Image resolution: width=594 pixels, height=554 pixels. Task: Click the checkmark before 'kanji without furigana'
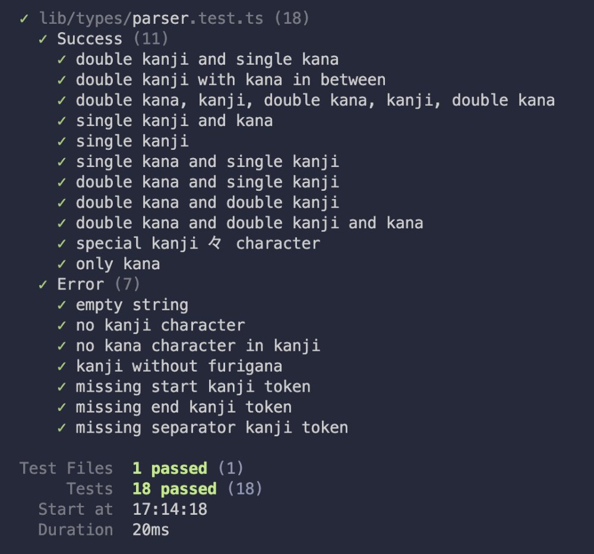62,366
